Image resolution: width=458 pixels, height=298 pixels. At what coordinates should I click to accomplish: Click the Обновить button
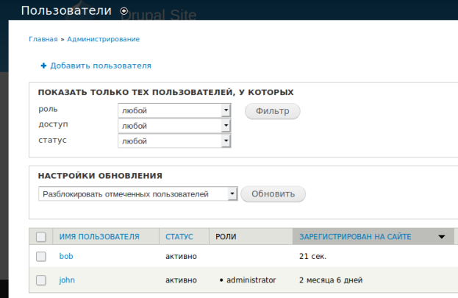point(273,194)
